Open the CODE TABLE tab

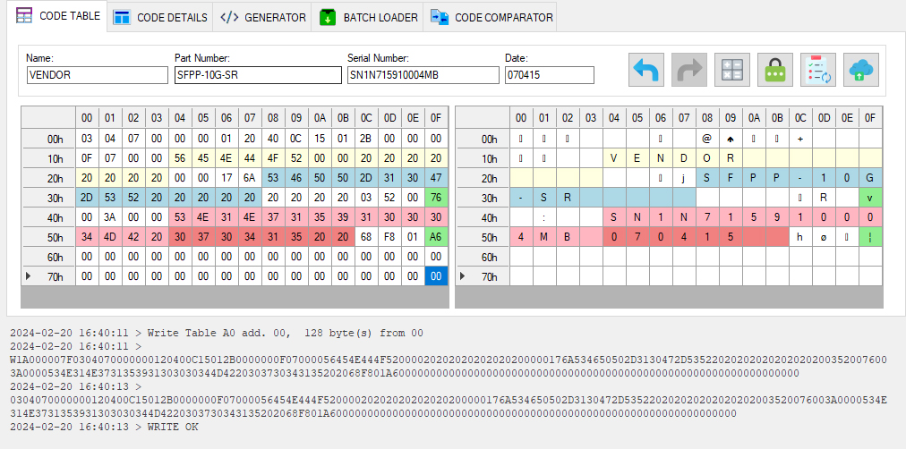(58, 16)
